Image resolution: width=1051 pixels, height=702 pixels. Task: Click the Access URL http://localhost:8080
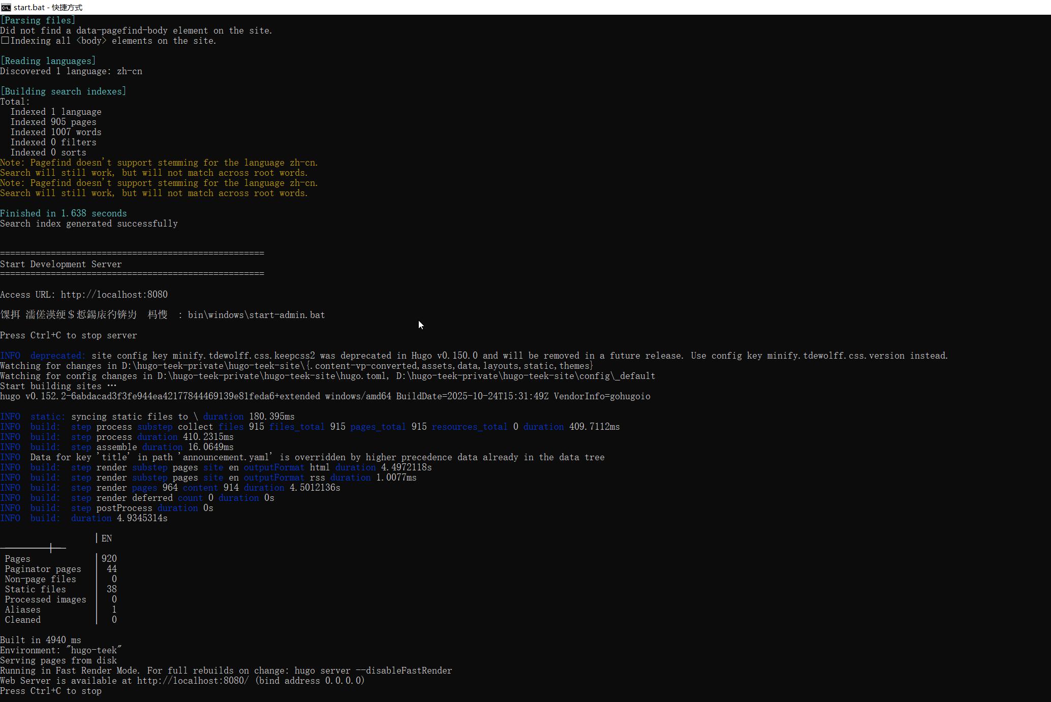(x=114, y=295)
